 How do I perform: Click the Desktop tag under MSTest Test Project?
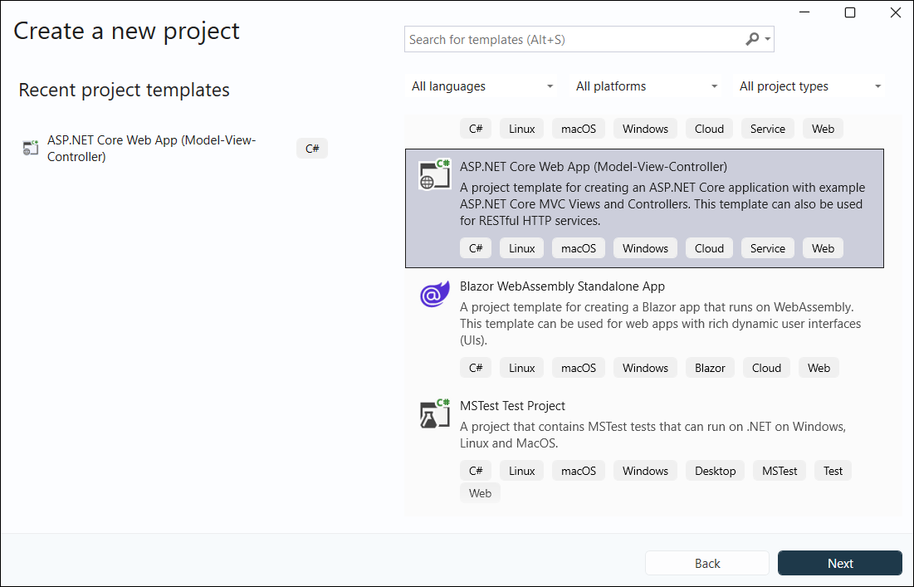point(715,470)
